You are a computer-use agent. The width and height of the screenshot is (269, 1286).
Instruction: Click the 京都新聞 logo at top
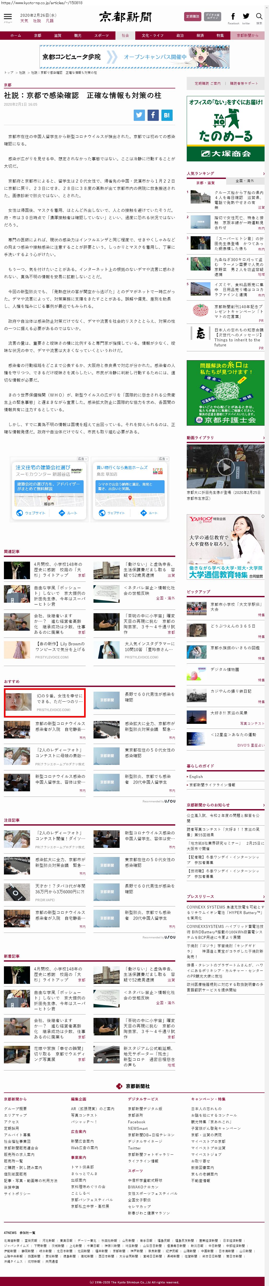(x=125, y=18)
